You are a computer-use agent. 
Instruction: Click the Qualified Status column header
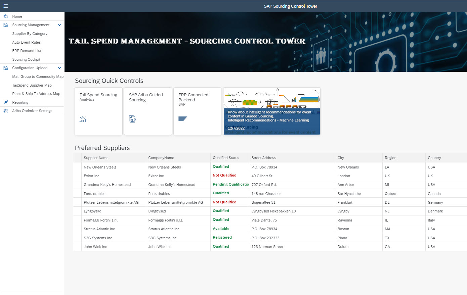click(230, 158)
